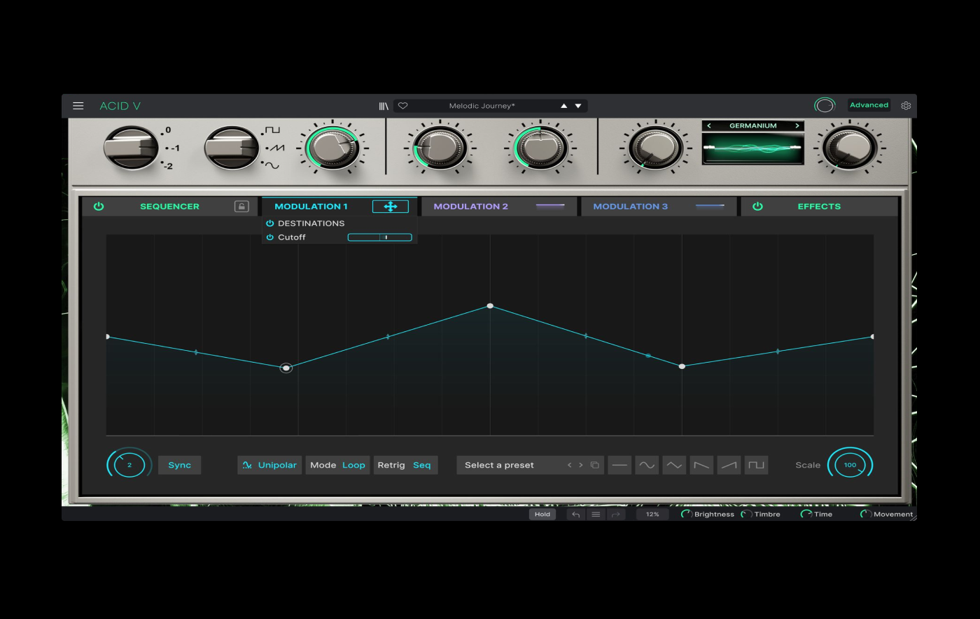Select the square wave shape preset
Image resolution: width=980 pixels, height=619 pixels.
coord(756,465)
